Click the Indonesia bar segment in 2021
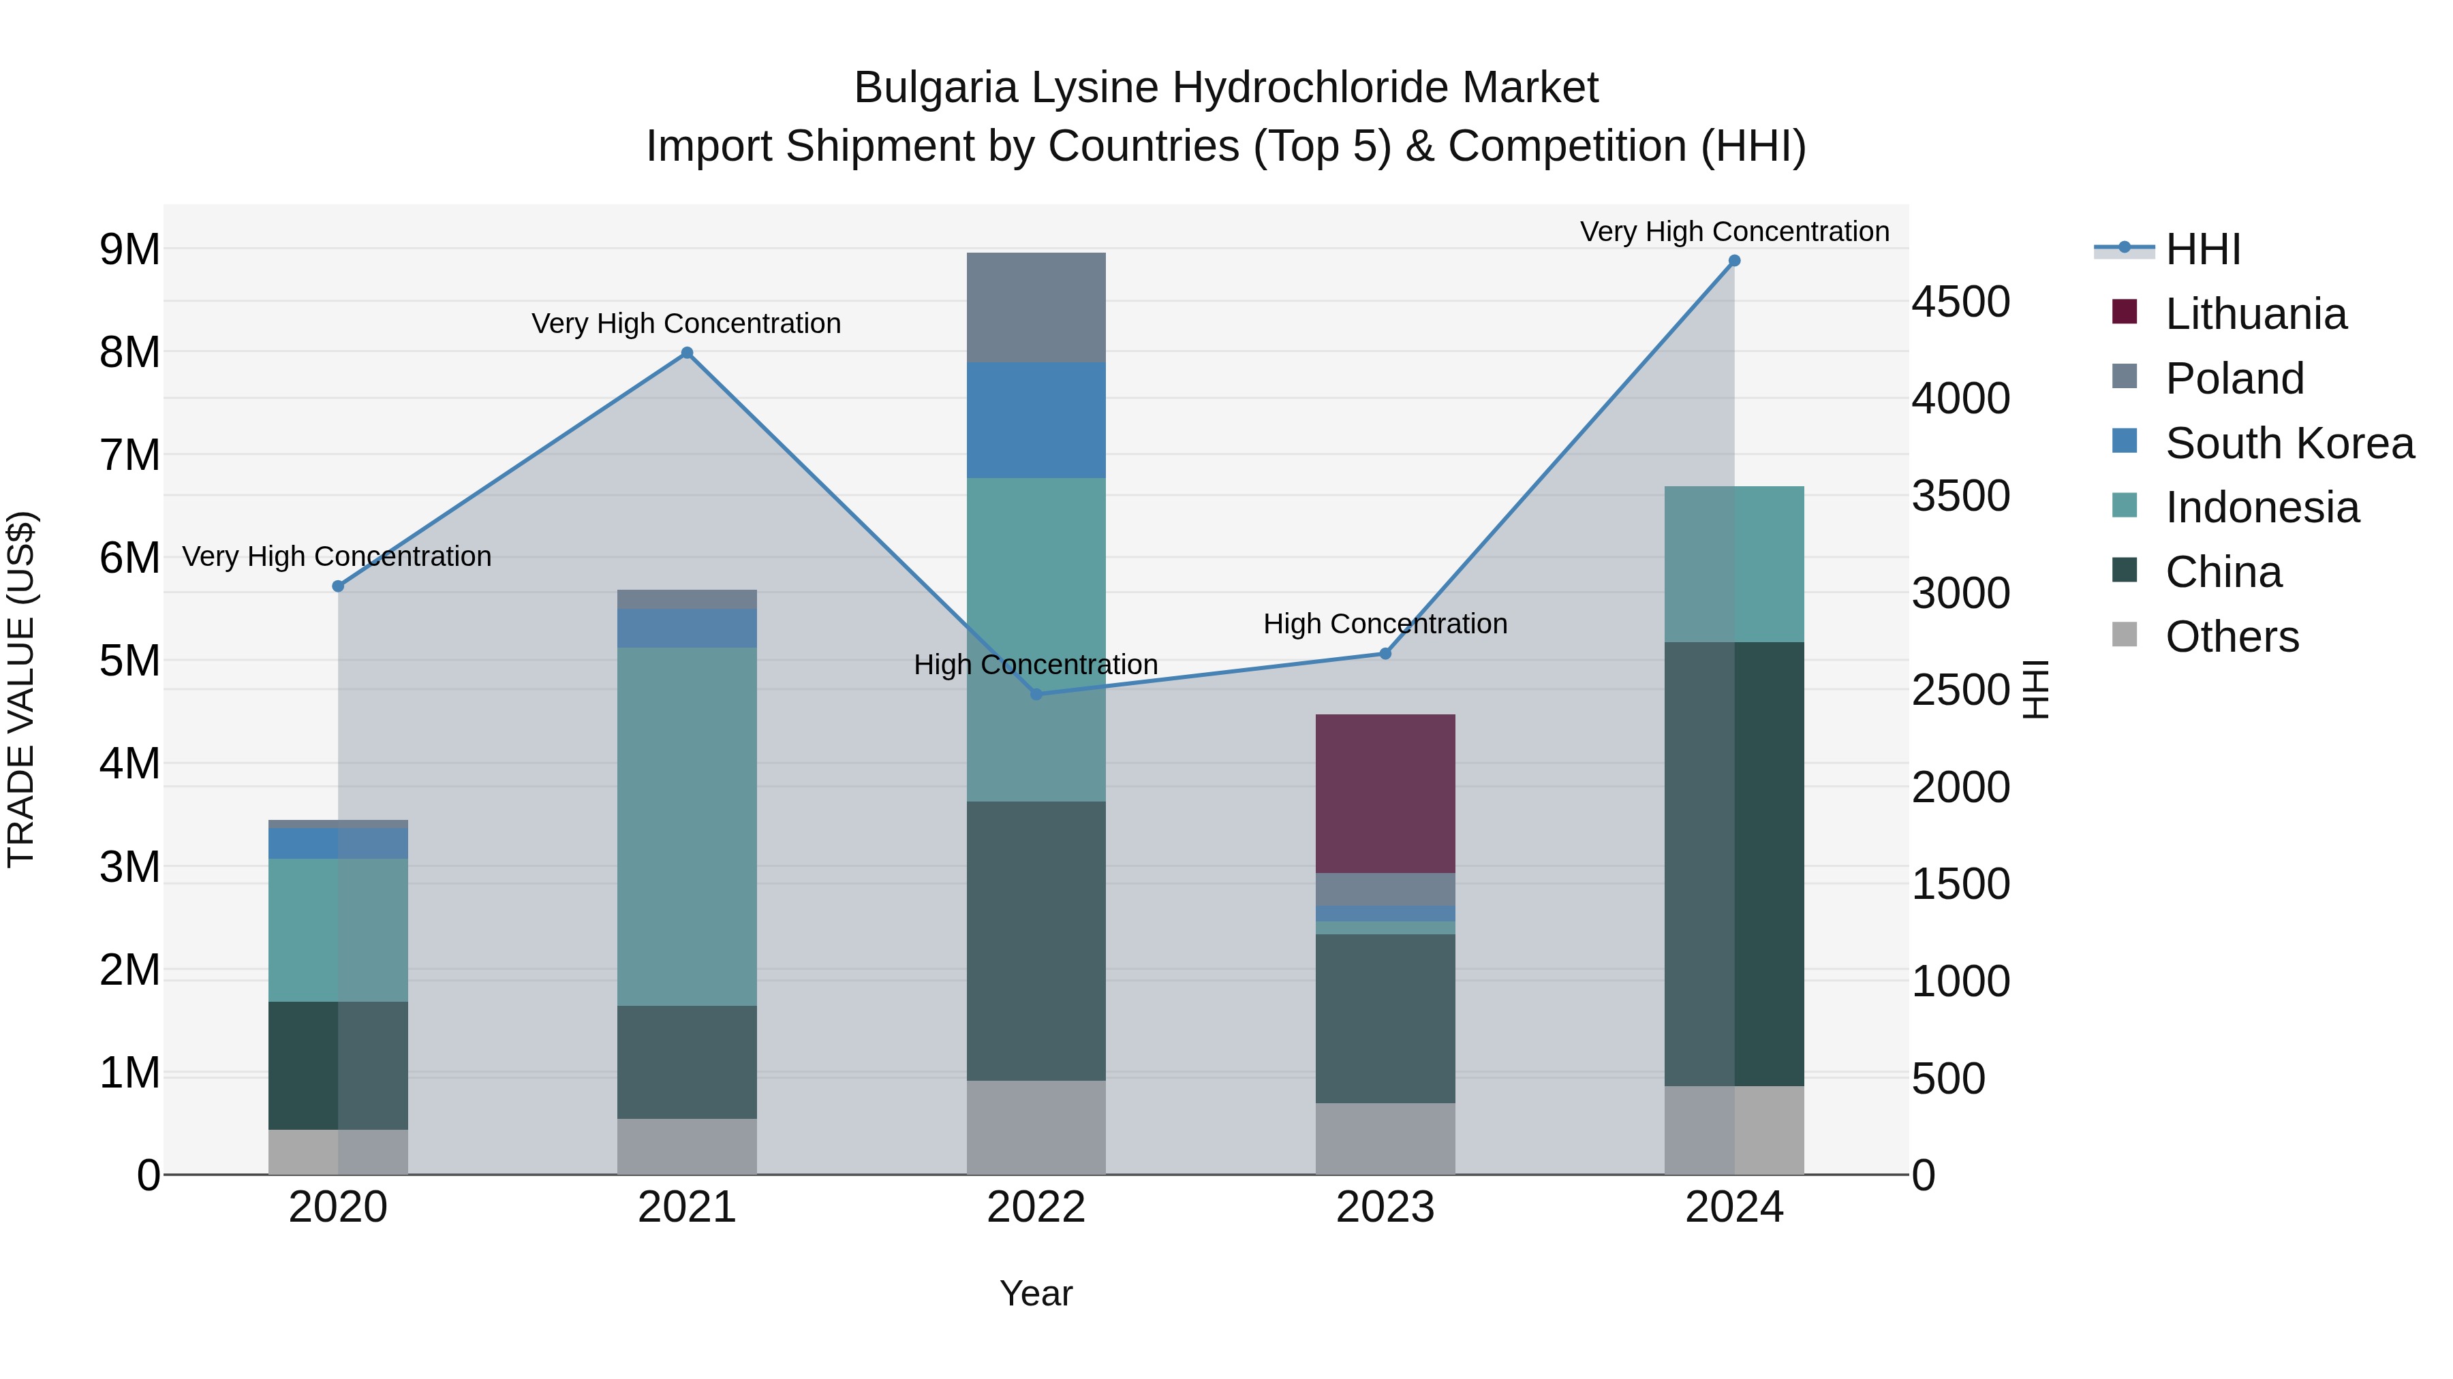Viewport: 2453px width, 1379px height. pos(688,827)
